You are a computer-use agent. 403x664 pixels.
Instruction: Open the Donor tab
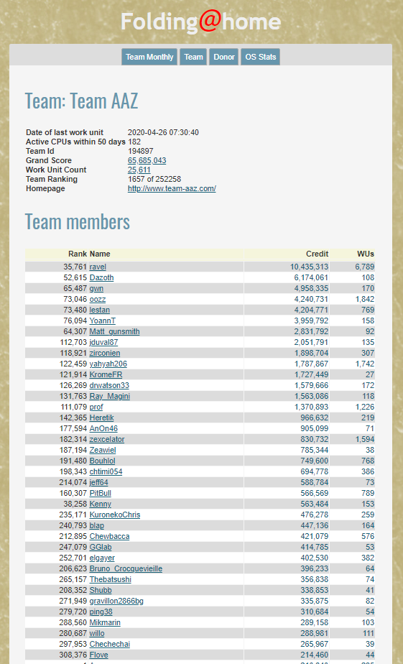(224, 57)
